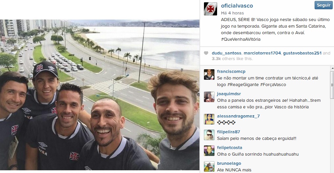
Task: Open the #QueVenhaAVitória hashtag
Action: pos(241,39)
